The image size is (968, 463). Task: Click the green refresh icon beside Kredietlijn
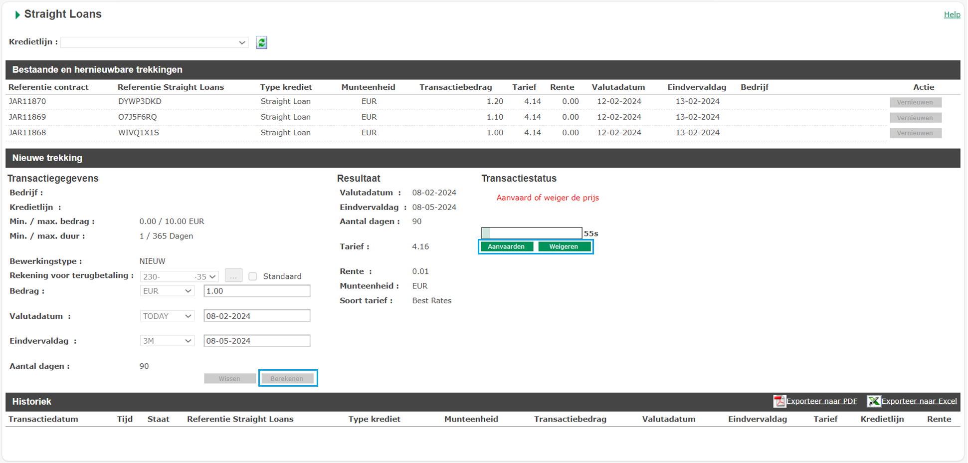click(x=261, y=43)
